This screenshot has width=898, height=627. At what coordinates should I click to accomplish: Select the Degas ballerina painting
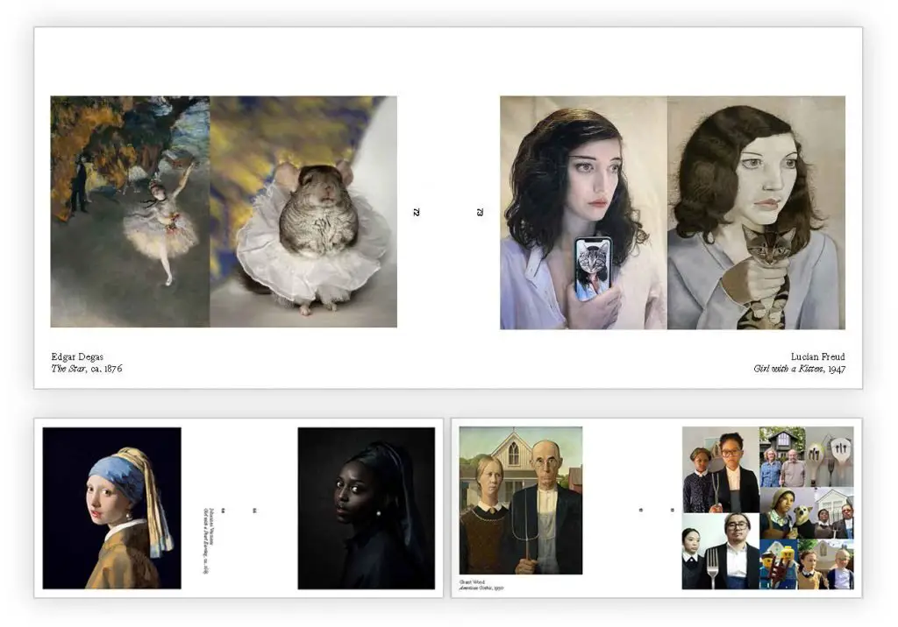[130, 212]
